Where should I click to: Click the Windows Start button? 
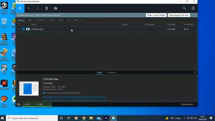tap(2, 118)
